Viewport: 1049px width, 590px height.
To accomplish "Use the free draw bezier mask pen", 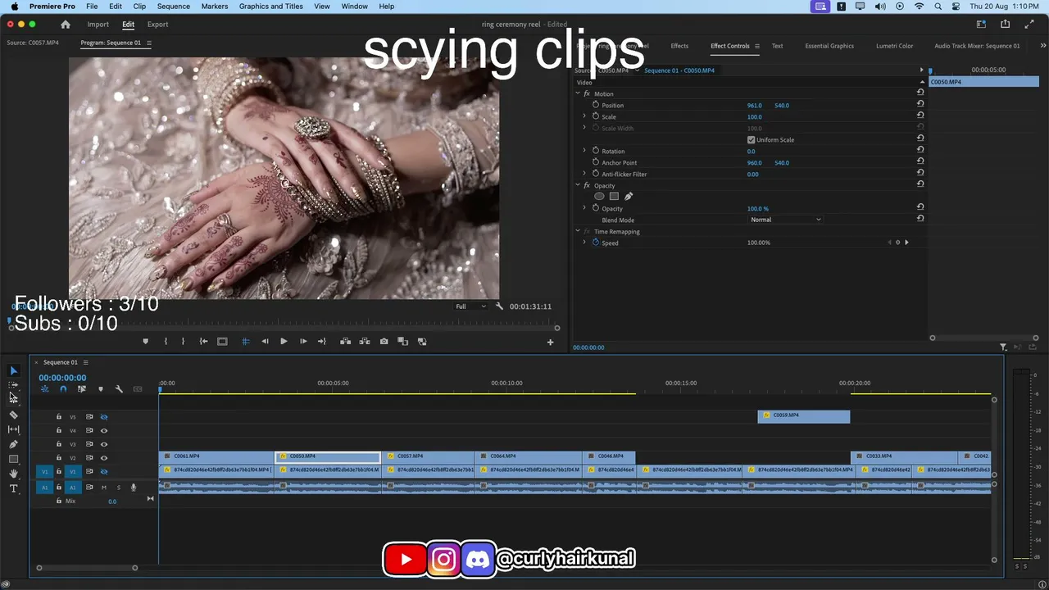I will pos(629,197).
